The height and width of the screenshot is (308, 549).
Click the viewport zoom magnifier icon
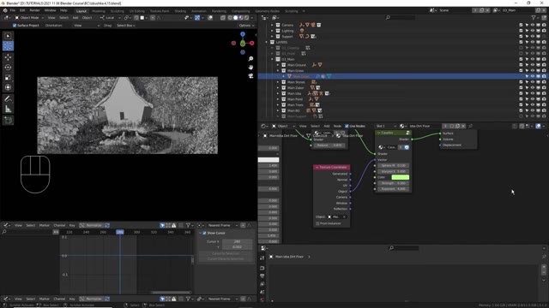coord(250,59)
